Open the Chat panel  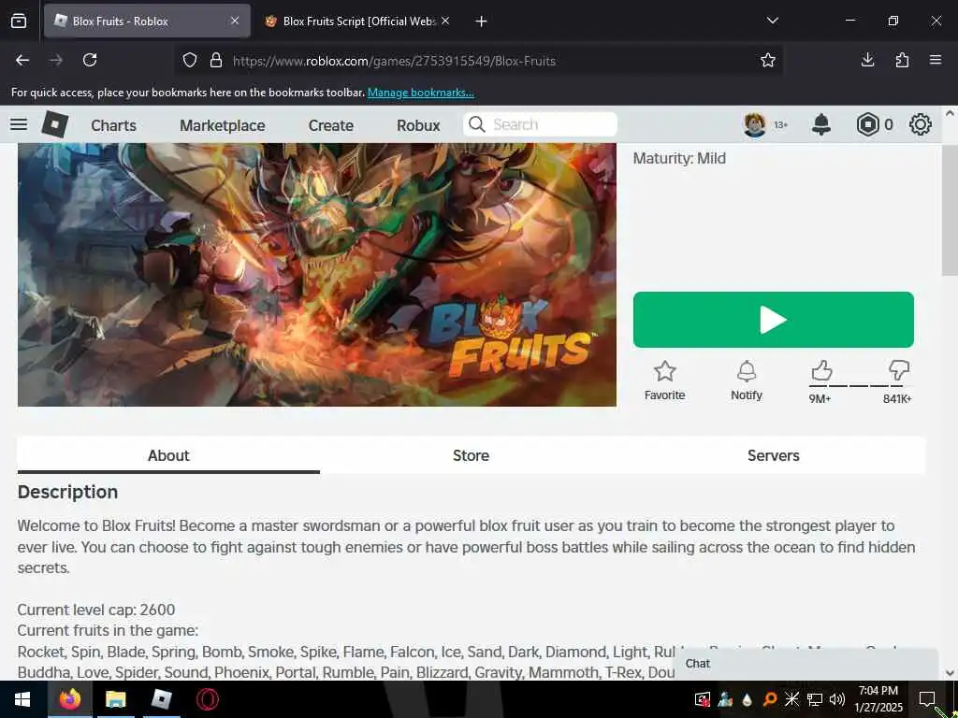tap(806, 664)
